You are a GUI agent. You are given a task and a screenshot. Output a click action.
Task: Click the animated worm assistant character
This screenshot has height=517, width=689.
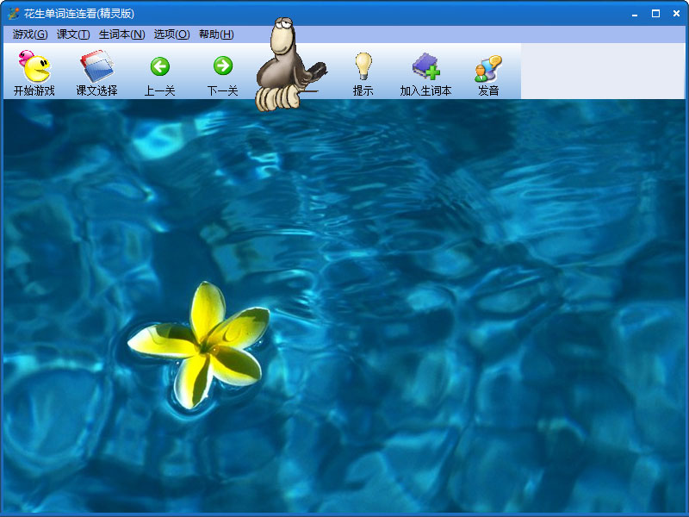pyautogui.click(x=289, y=65)
